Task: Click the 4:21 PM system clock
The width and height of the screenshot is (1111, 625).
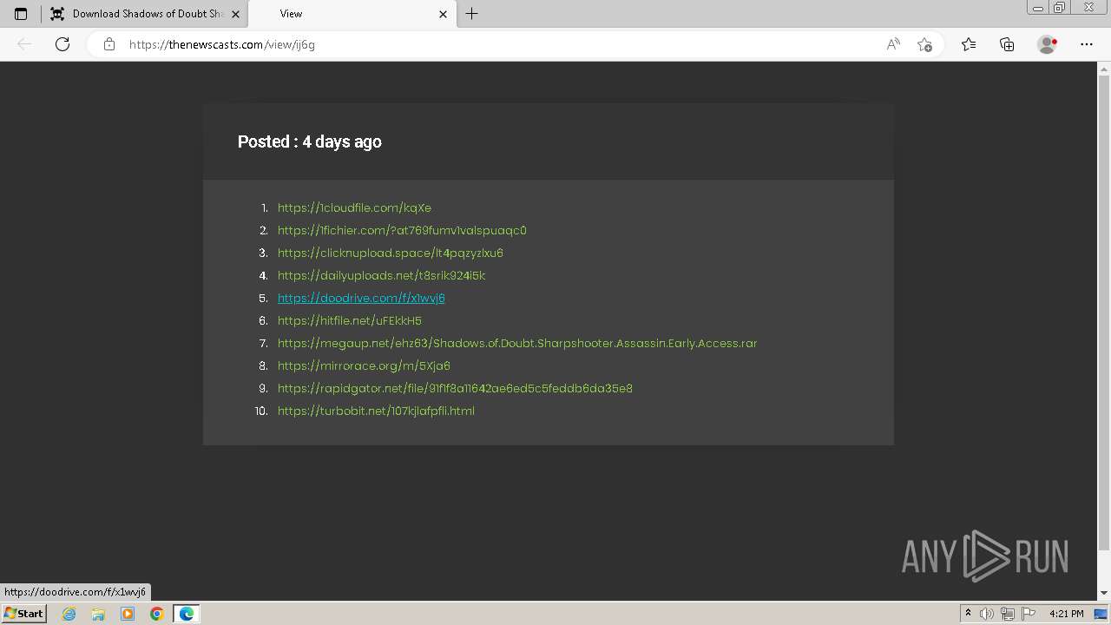Action: pos(1066,614)
